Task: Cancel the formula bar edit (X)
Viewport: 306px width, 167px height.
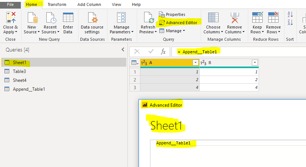Action: pos(137,52)
